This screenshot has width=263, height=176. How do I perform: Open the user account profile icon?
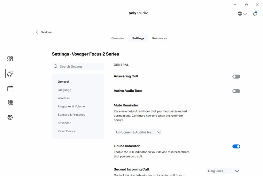click(x=240, y=14)
